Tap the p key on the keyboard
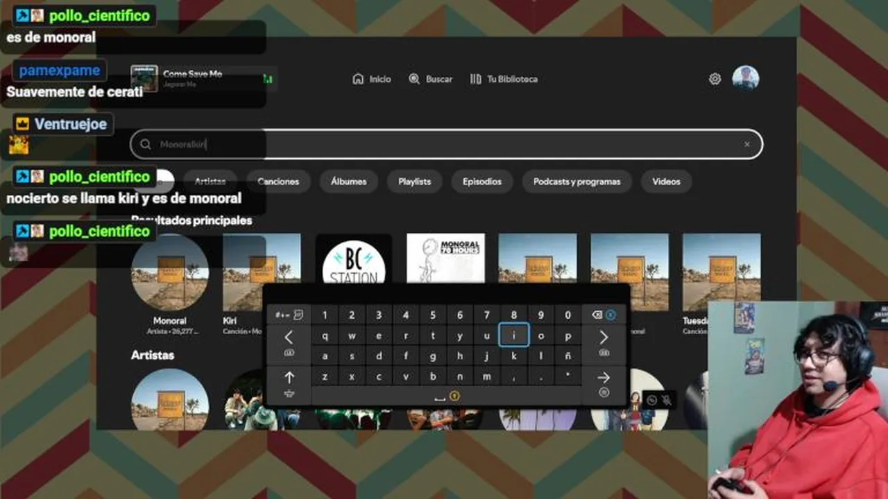Screen dimensions: 888x499 568,336
